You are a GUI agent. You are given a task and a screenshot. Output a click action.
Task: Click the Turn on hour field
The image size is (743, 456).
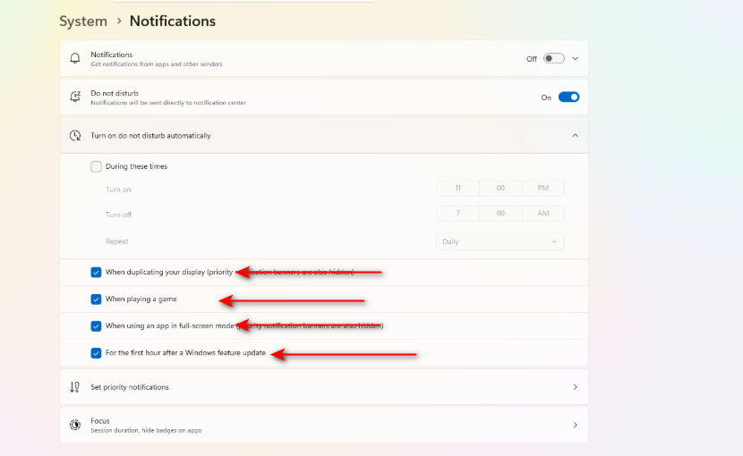pos(458,188)
